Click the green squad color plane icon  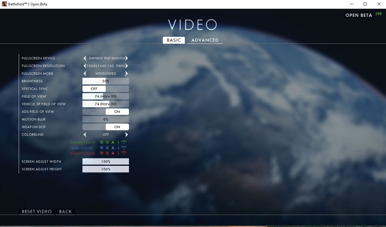(x=124, y=142)
